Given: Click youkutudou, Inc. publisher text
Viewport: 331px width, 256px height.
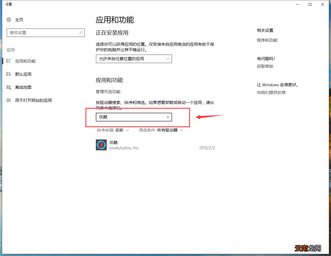Looking at the screenshot, I should [x=124, y=148].
